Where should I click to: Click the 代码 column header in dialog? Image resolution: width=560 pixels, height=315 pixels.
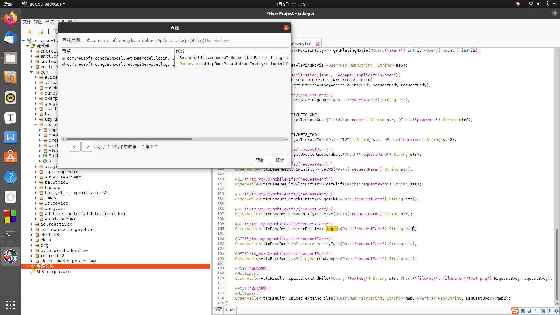point(232,51)
